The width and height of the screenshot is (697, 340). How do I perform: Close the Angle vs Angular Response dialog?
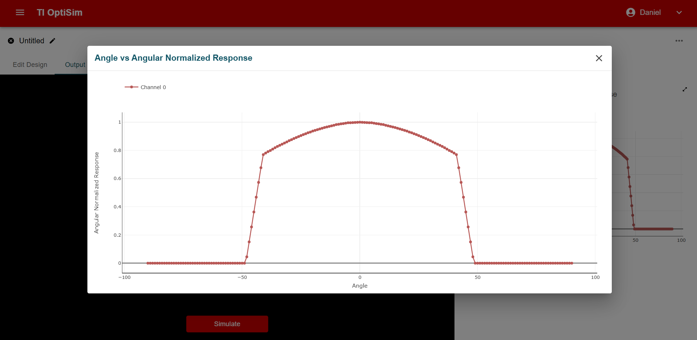click(x=599, y=58)
